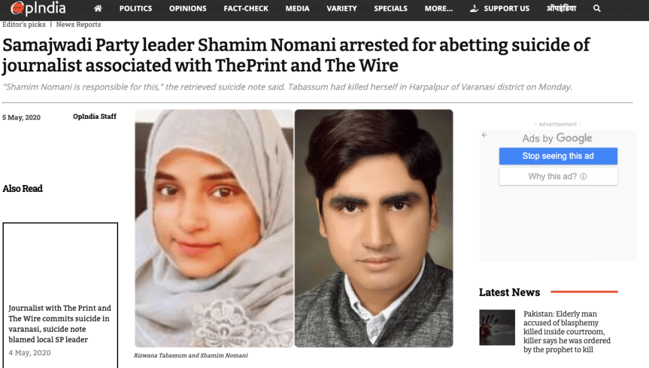Open the Editor's picks category link
Viewport: 649px width, 368px height.
(x=24, y=24)
